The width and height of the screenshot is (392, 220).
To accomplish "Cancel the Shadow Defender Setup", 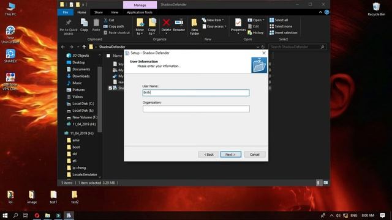I will click(x=255, y=155).
